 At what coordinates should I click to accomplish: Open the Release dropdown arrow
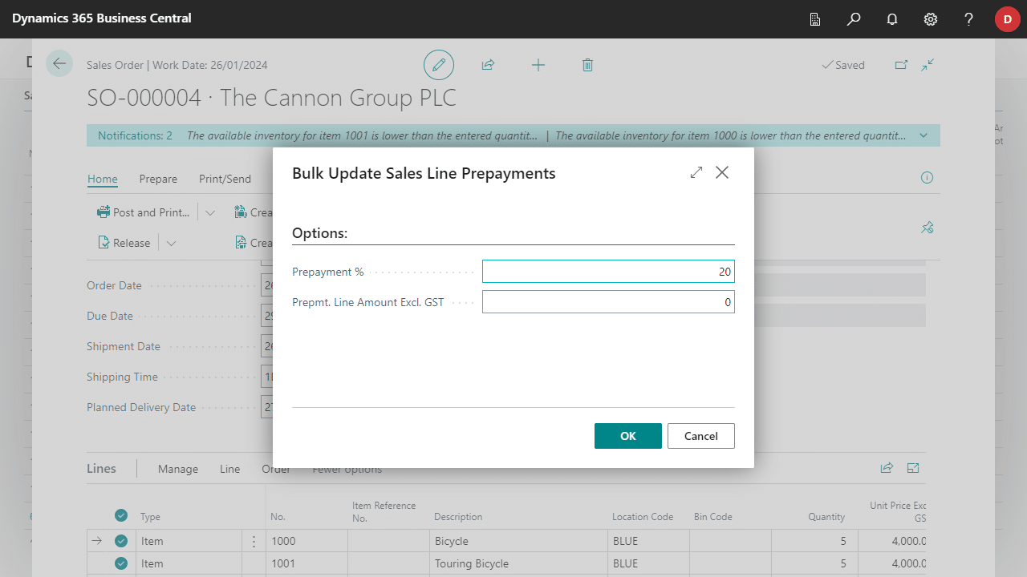(x=171, y=243)
